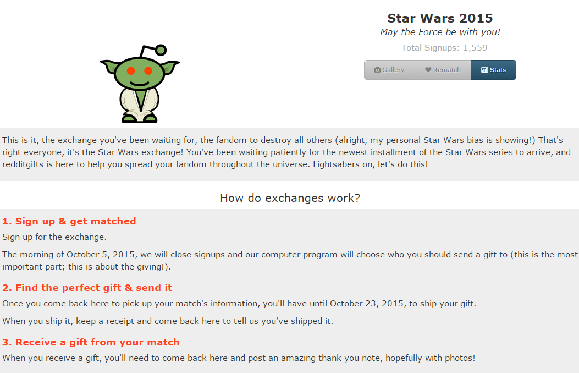This screenshot has width=579, height=373.
Task: Open the Gallery tab
Action: point(389,70)
